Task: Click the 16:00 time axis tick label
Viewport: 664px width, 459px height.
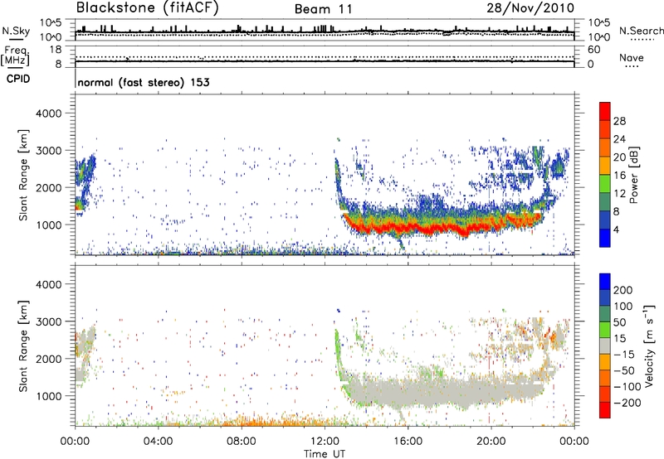Action: (408, 441)
